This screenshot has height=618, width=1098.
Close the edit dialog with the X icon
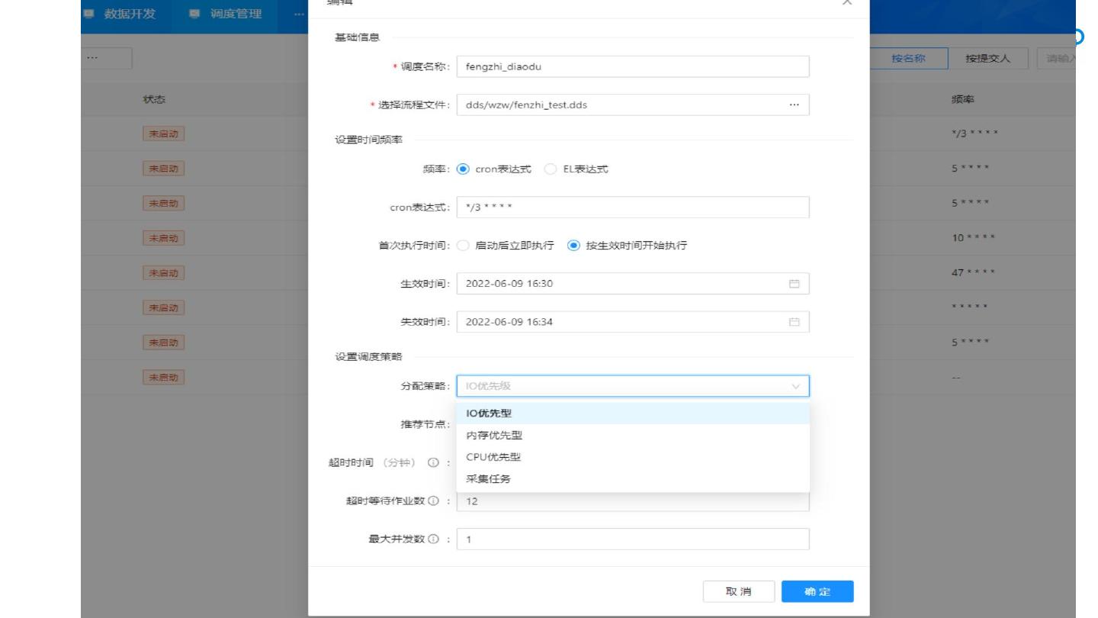tap(846, 3)
